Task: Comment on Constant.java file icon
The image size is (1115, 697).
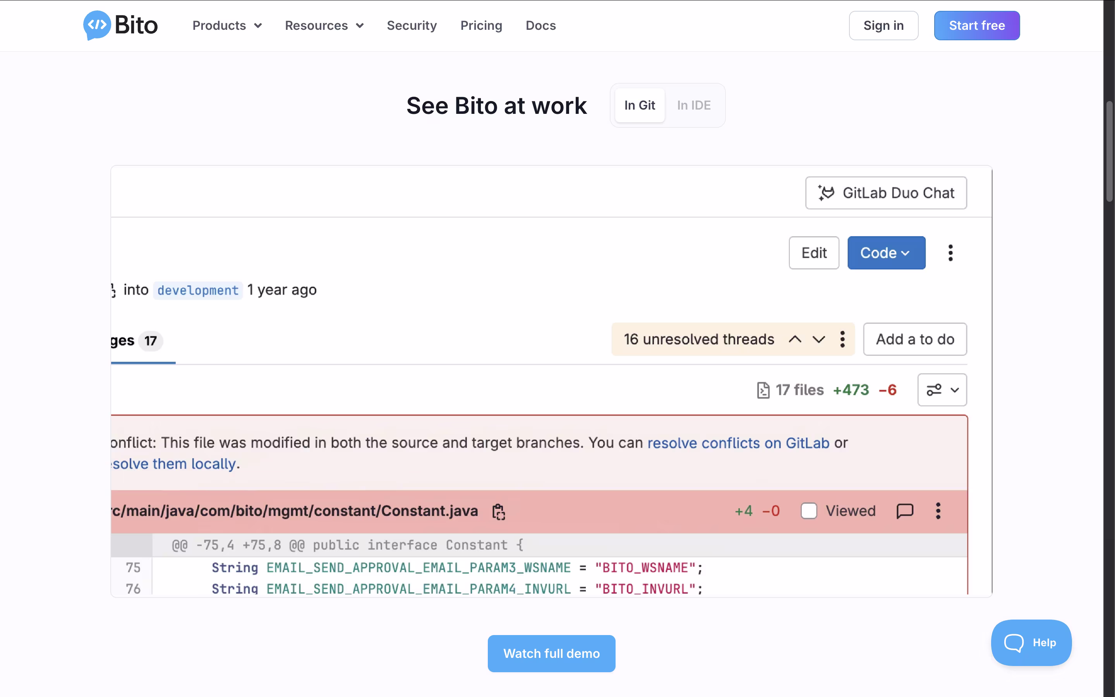Action: click(905, 511)
